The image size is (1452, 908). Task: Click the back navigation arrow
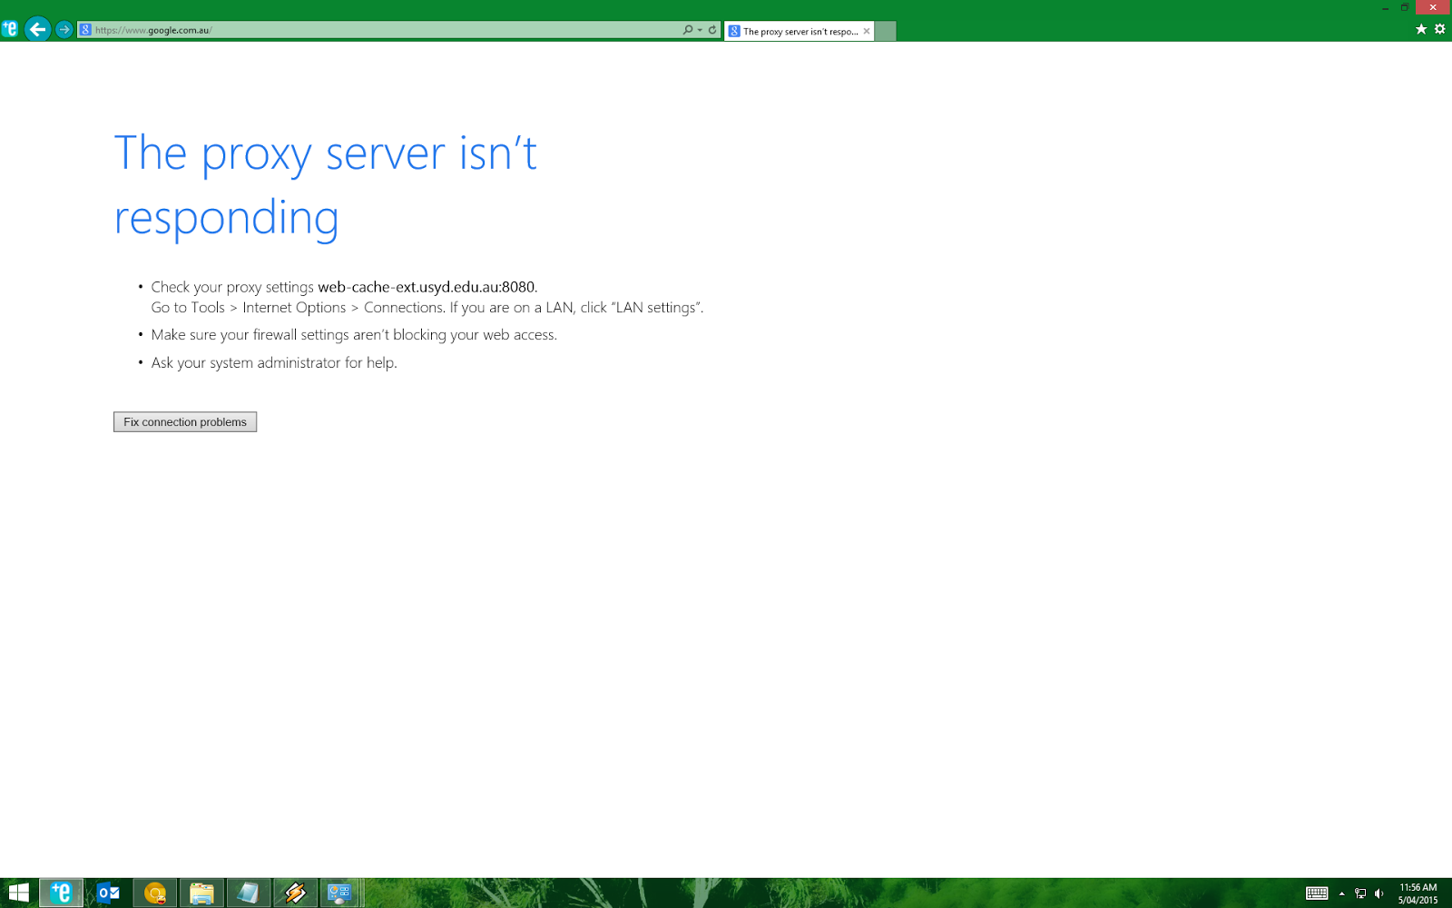click(36, 29)
